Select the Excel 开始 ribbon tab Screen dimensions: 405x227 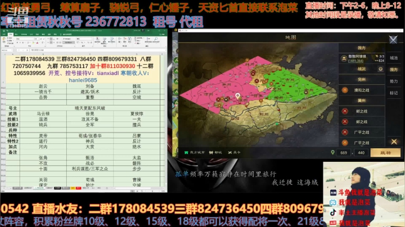point(11,34)
